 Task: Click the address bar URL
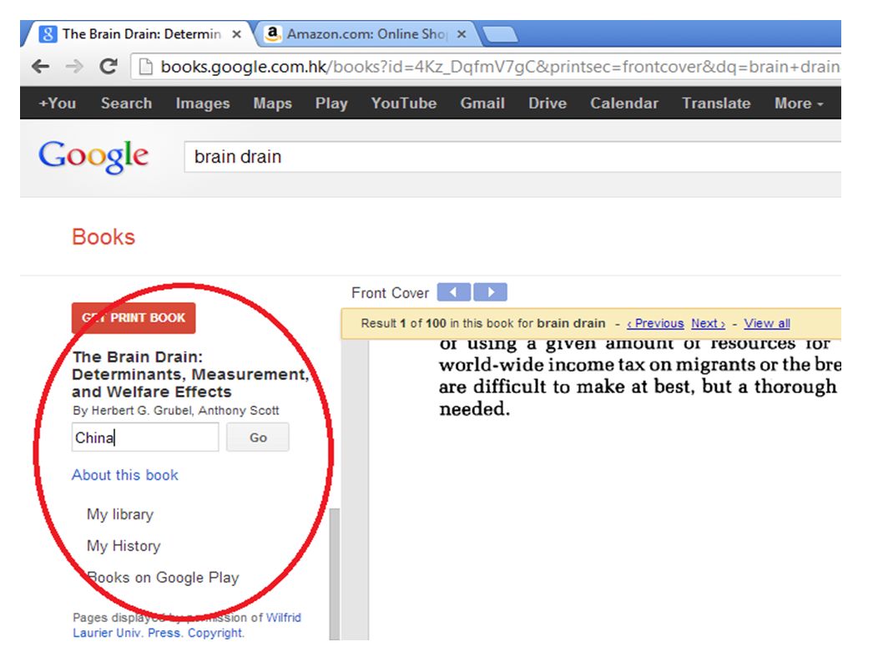coord(500,67)
